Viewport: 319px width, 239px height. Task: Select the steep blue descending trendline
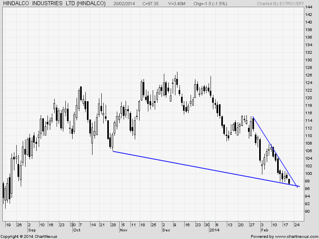coord(275,151)
